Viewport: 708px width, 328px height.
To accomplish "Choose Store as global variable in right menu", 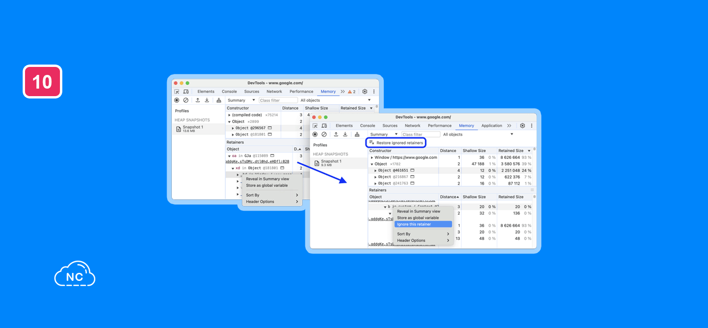I will coord(423,218).
